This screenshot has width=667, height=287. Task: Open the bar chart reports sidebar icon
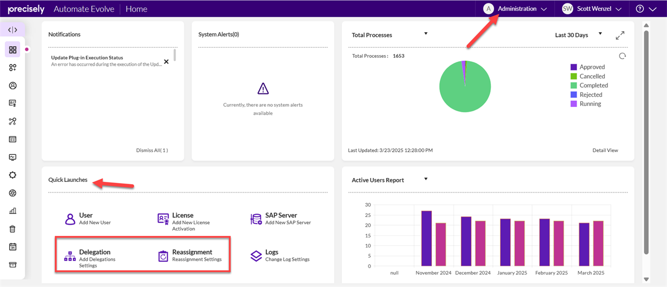coord(12,211)
